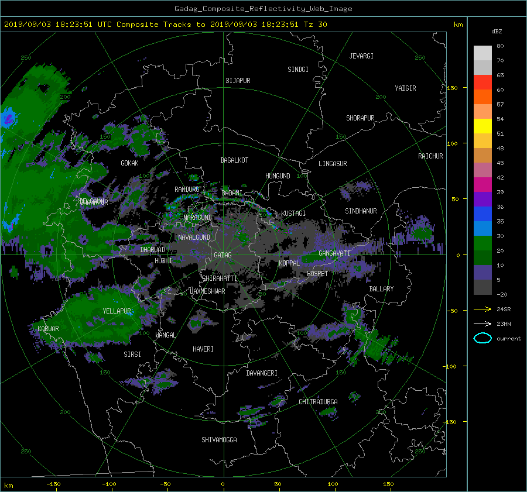Click the KUSTAGI city label
The width and height of the screenshot is (527, 492).
click(293, 214)
